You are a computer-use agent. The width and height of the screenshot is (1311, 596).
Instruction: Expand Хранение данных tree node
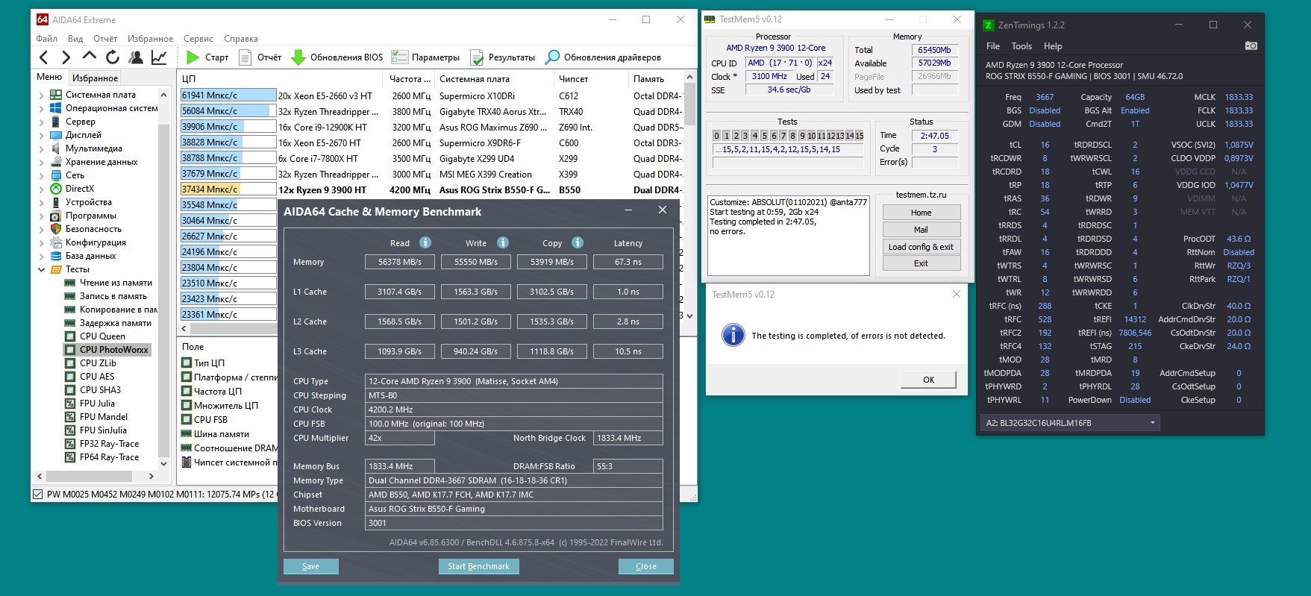(41, 162)
